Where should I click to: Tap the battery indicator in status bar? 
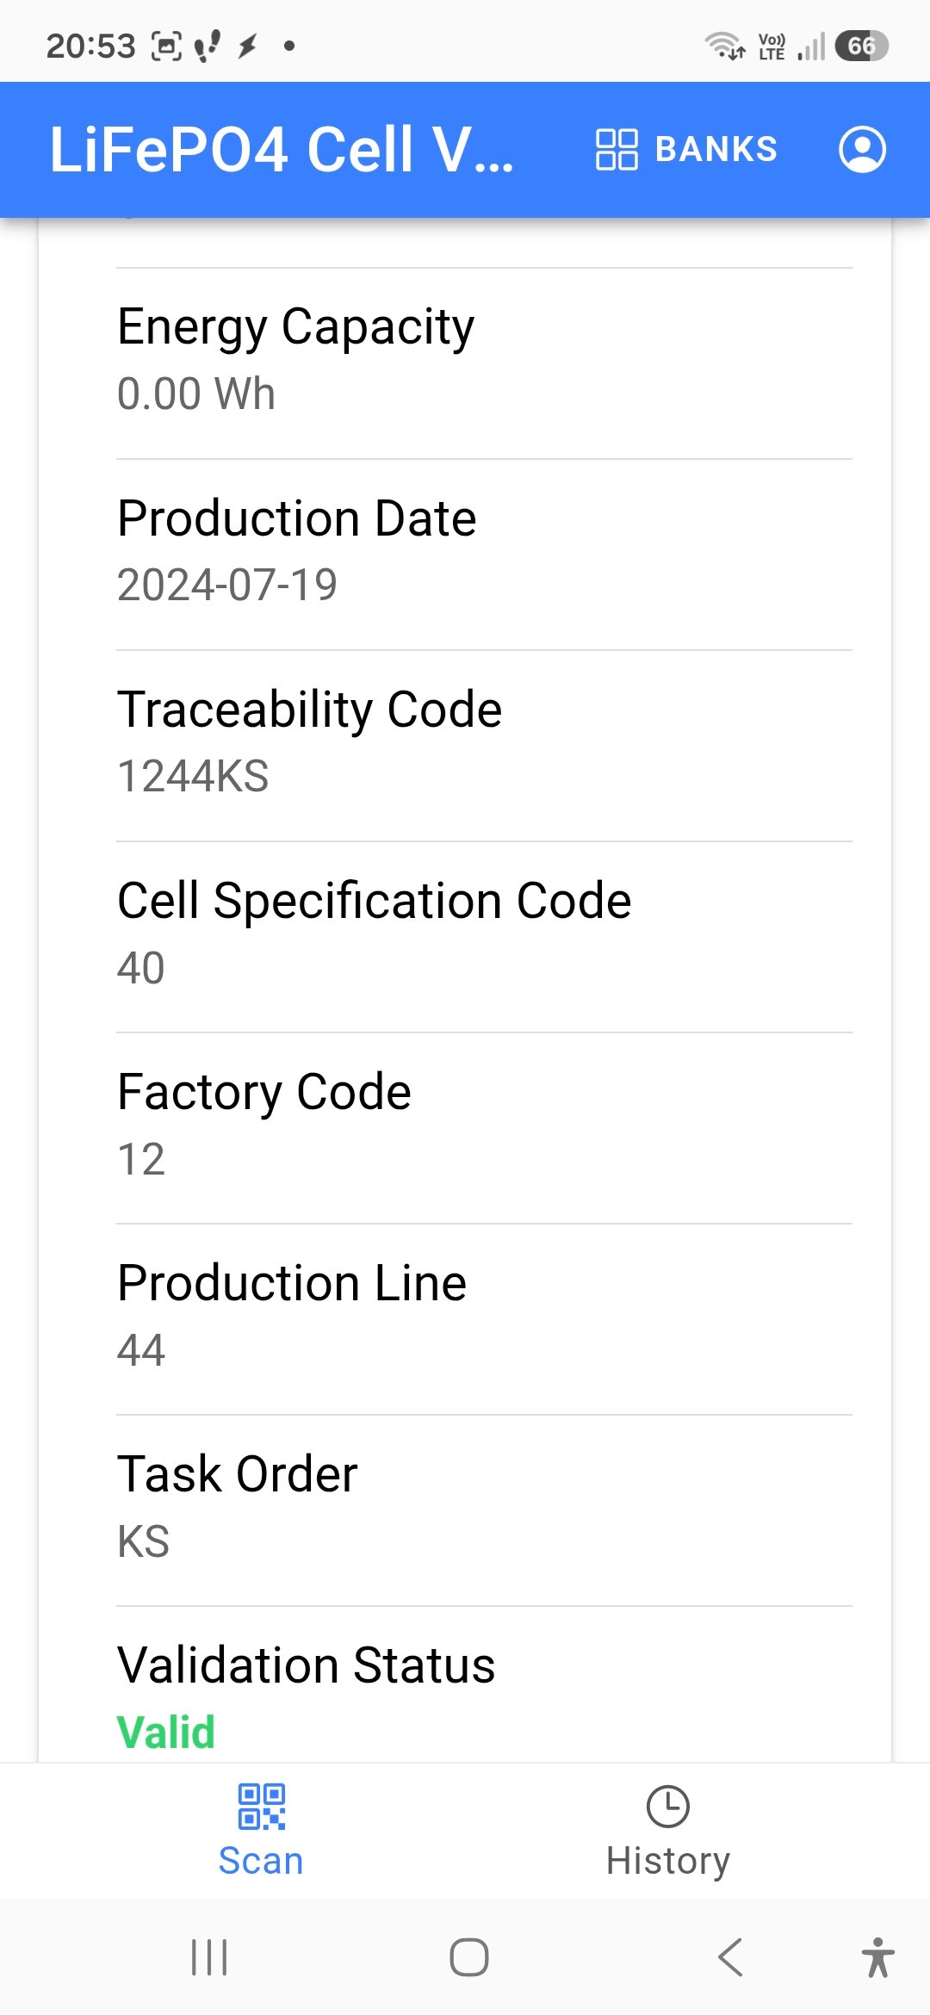pyautogui.click(x=861, y=46)
